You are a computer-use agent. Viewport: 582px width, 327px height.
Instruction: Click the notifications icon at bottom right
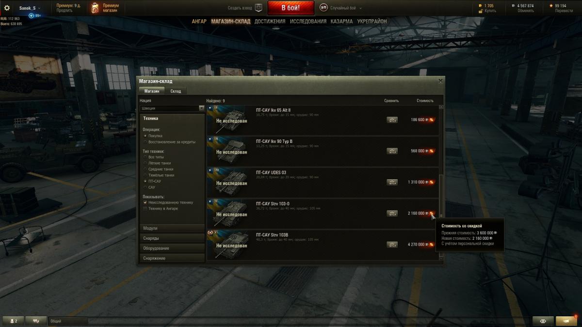point(566,321)
